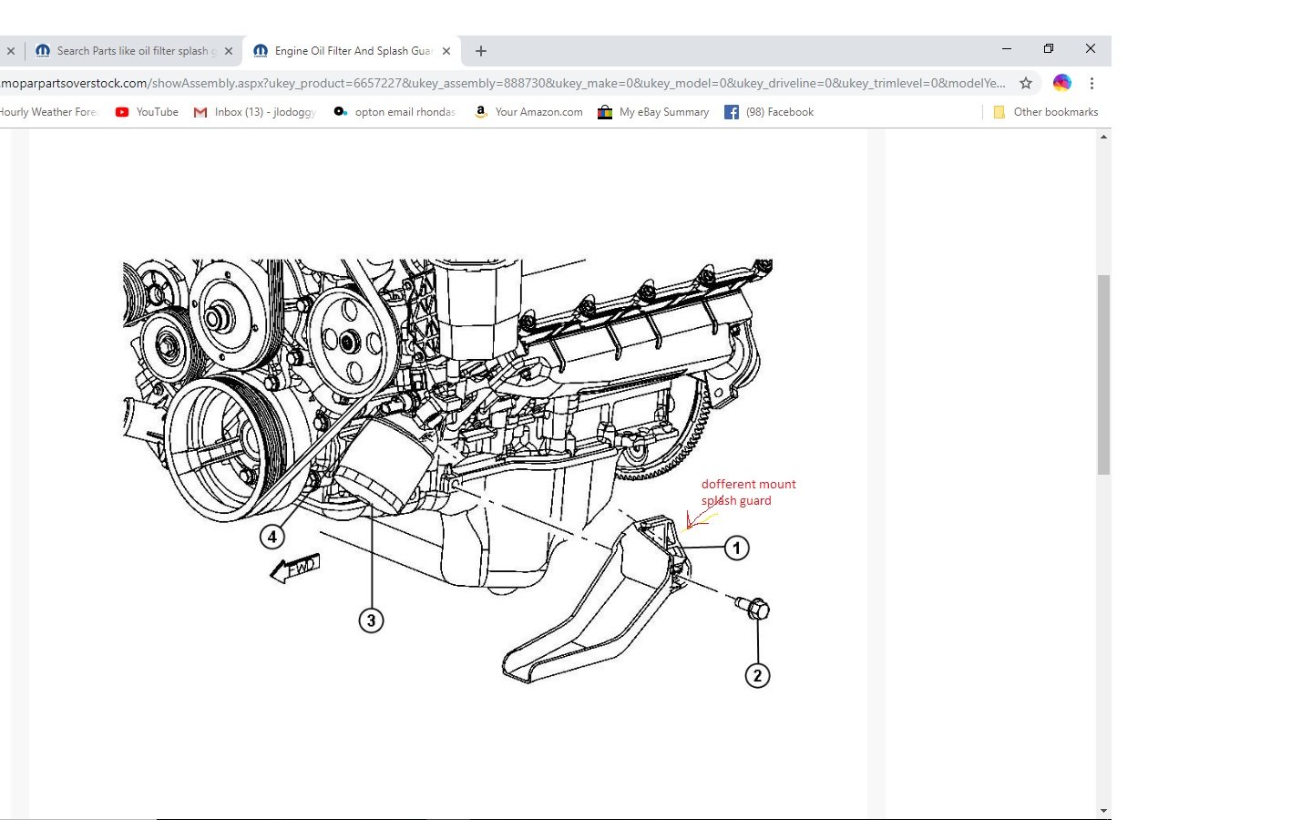The width and height of the screenshot is (1312, 820).
Task: Click the FWD direction arrow in the diagram
Action: (295, 568)
